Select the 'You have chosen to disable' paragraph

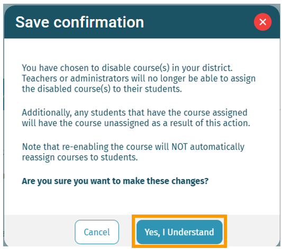[x=139, y=78]
